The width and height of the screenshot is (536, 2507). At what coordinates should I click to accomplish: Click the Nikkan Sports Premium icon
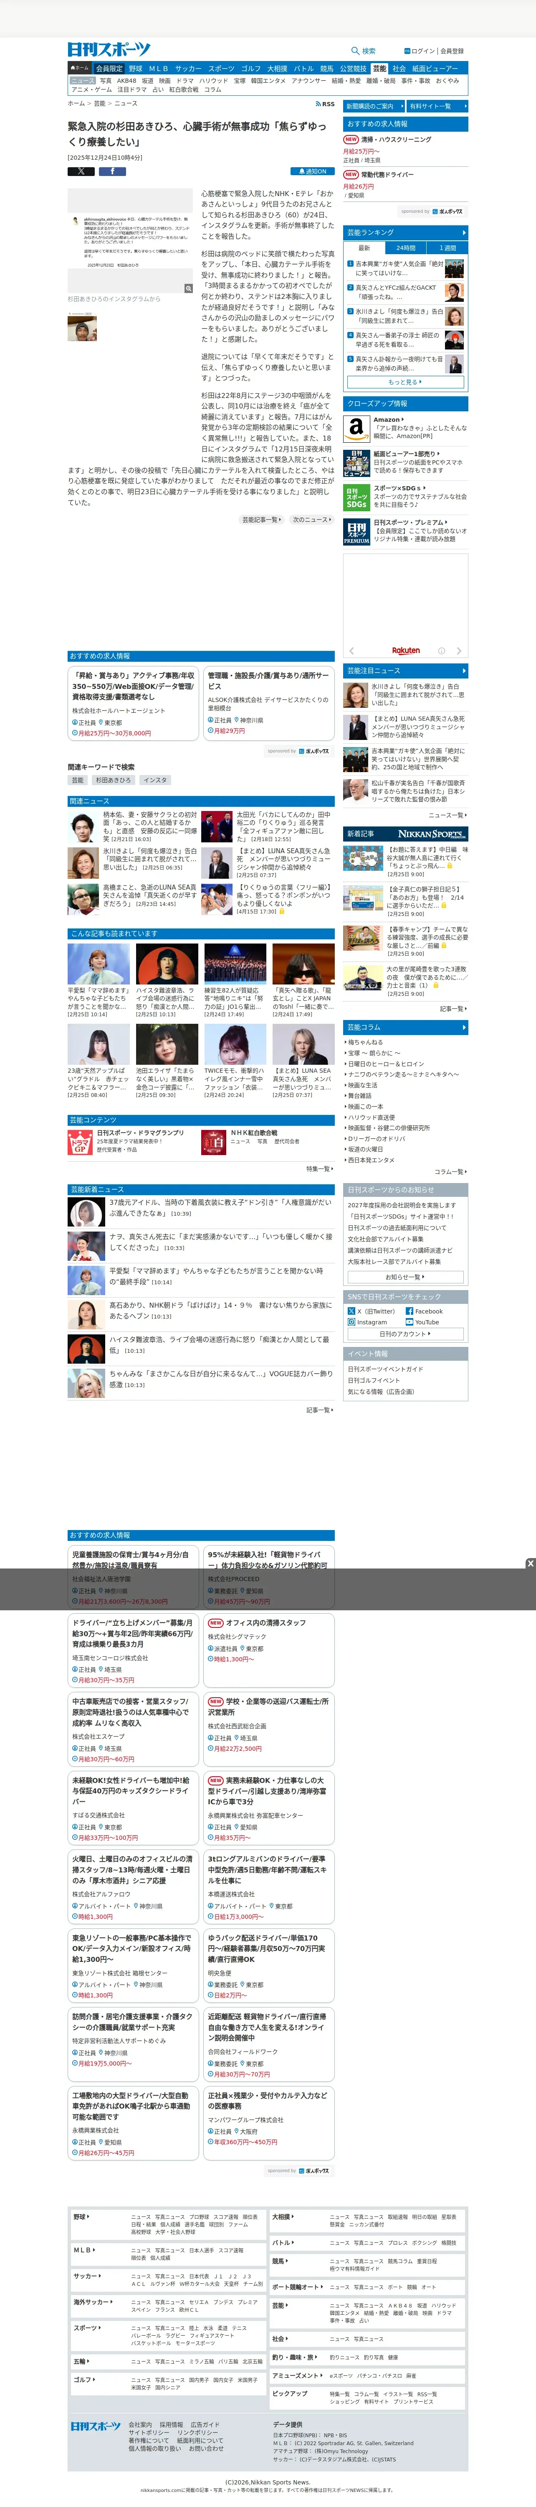pyautogui.click(x=356, y=531)
